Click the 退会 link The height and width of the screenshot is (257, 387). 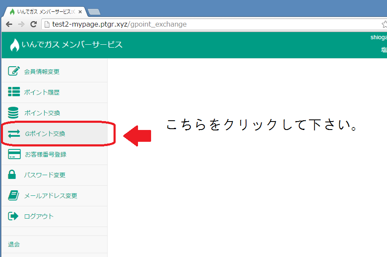tap(14, 244)
